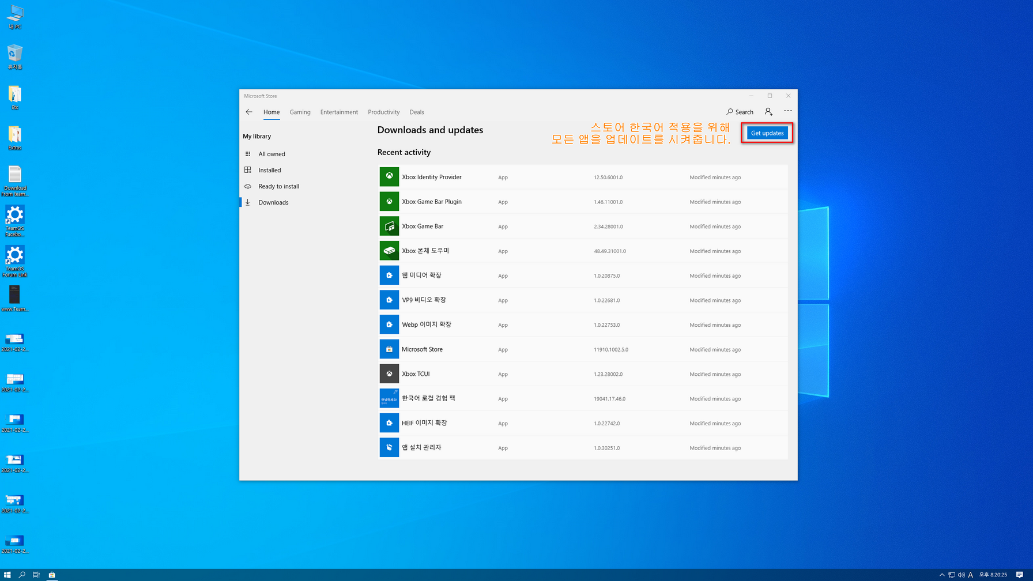Click Microsoft Store taskbar icon
This screenshot has width=1033, height=581.
tap(52, 575)
